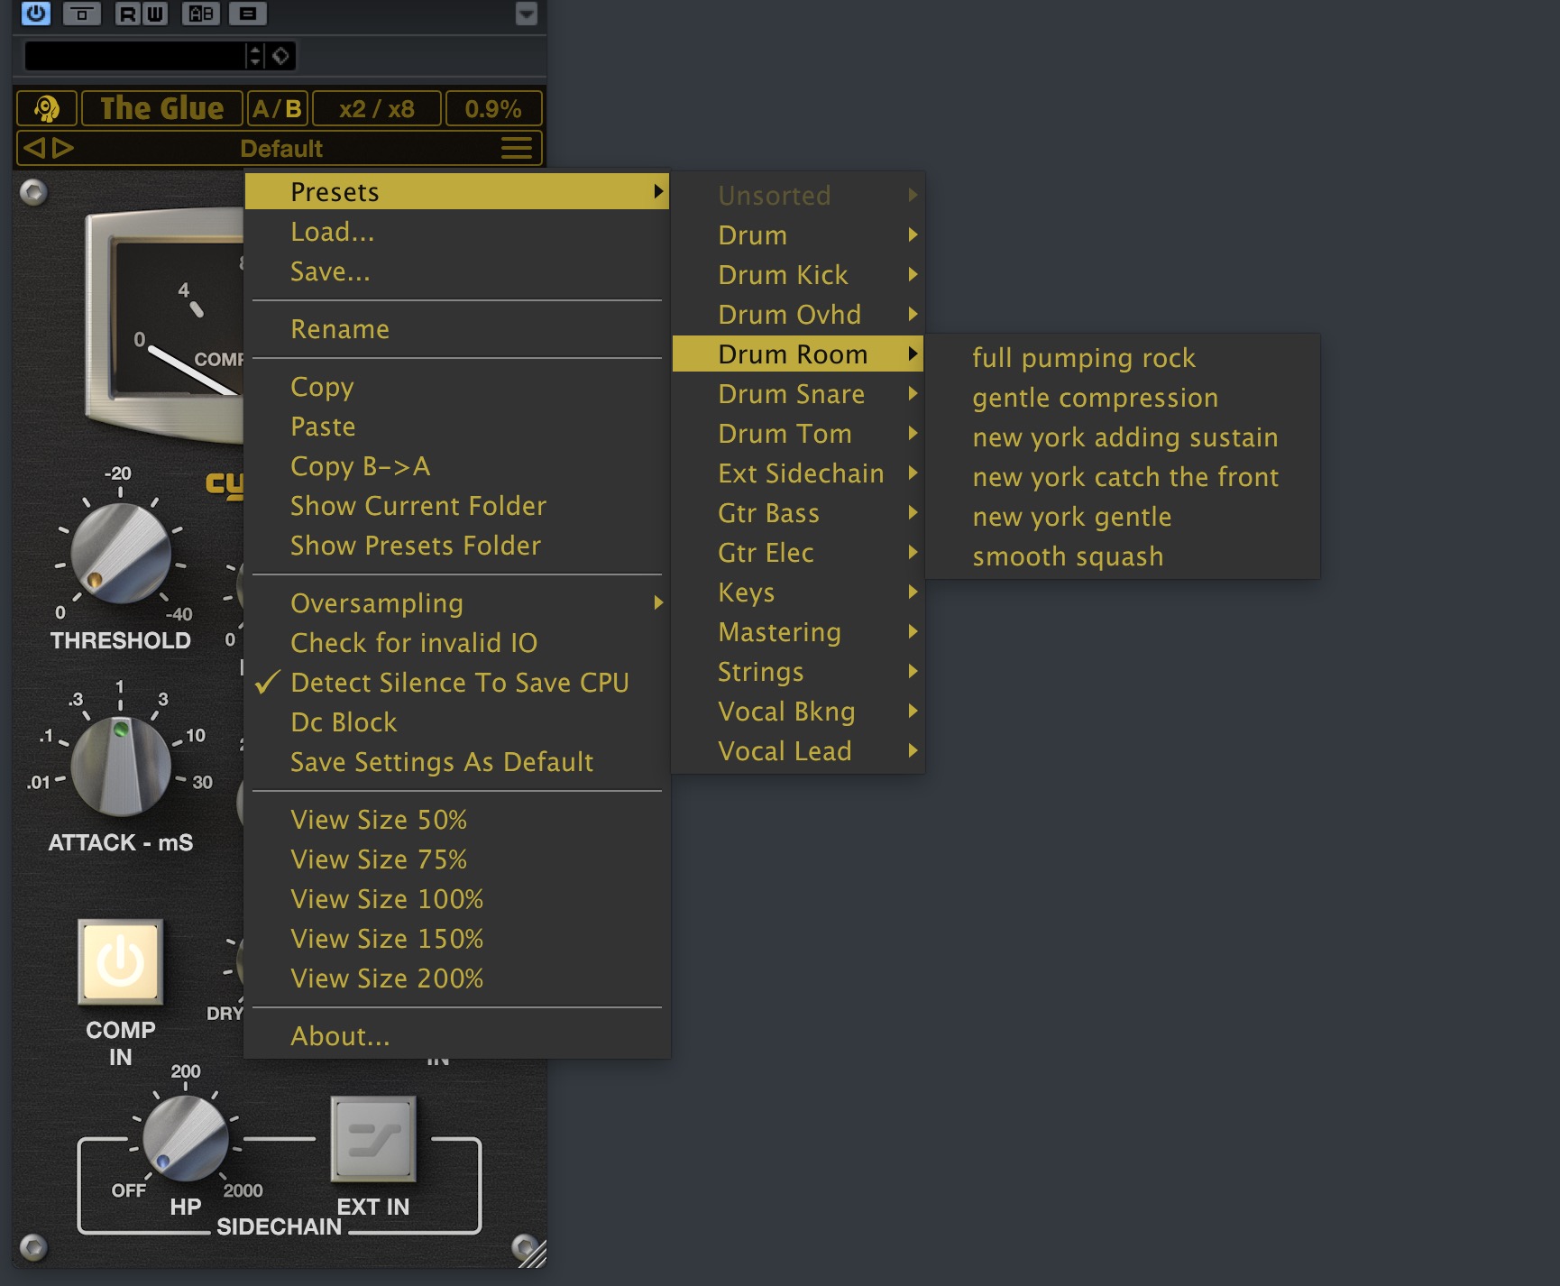Click Check for invalid IO
Viewport: 1560px width, 1286px height.
457,643
